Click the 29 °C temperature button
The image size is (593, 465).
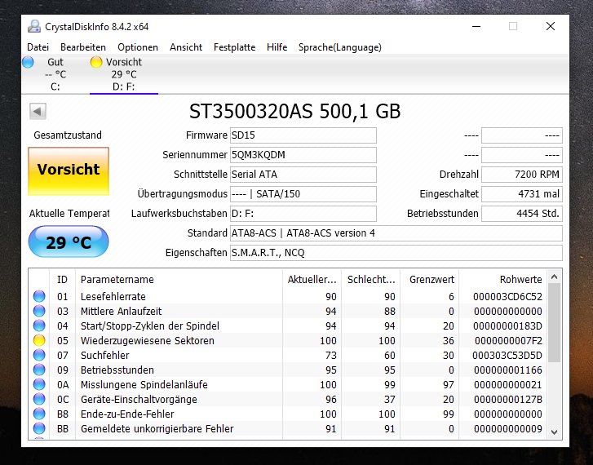(x=69, y=241)
